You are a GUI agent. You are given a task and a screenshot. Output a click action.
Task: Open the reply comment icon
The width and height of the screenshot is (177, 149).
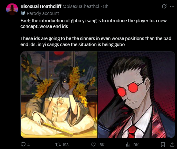(x=23, y=144)
